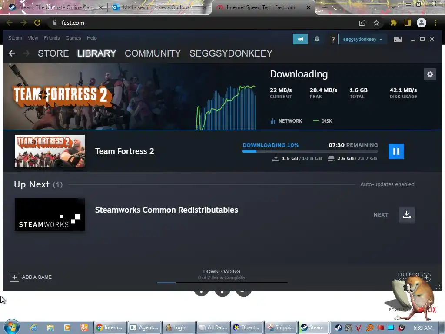This screenshot has width=445, height=334.
Task: Enter Big Picture mode icon
Action: pyautogui.click(x=398, y=39)
